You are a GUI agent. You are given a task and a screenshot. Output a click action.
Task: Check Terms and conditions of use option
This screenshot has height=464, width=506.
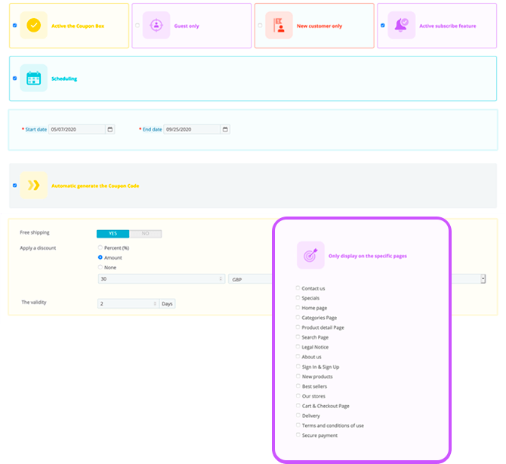coord(298,425)
